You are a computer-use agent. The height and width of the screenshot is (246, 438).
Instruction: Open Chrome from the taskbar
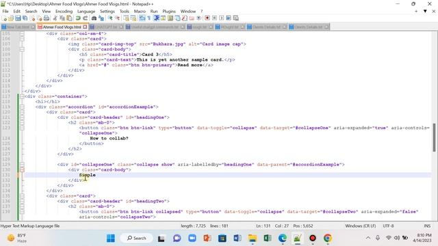click(x=327, y=238)
